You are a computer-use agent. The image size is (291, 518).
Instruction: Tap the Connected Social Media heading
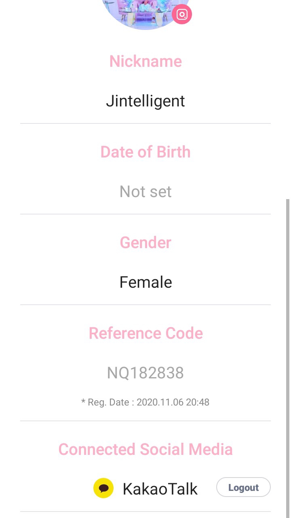coord(145,450)
